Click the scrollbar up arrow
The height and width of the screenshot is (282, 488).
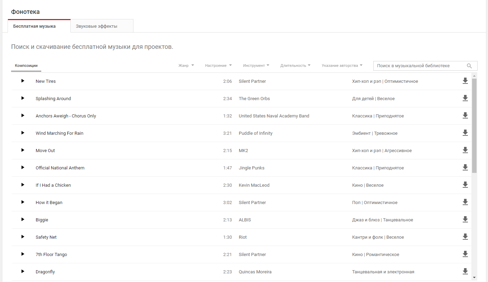tap(474, 75)
